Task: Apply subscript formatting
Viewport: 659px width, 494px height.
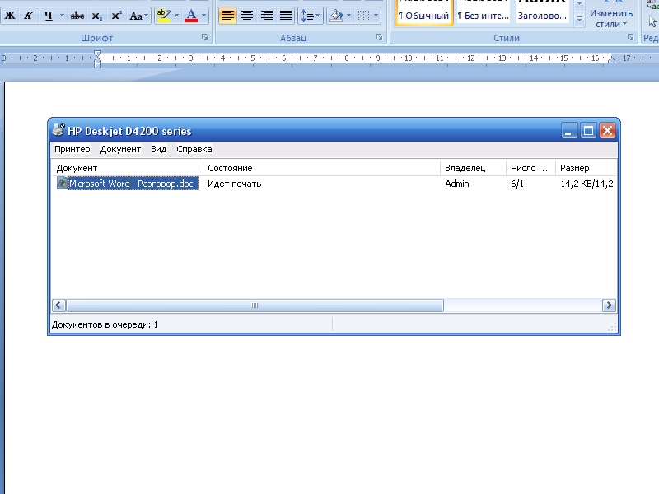Action: tap(97, 16)
